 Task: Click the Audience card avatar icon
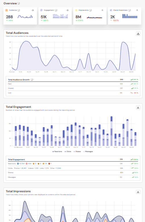click(7, 10)
